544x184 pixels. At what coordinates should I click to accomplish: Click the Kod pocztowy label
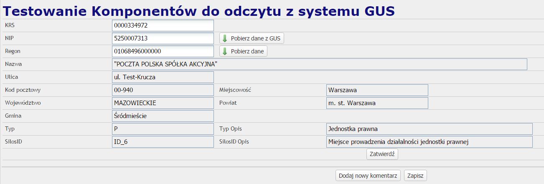(x=23, y=90)
